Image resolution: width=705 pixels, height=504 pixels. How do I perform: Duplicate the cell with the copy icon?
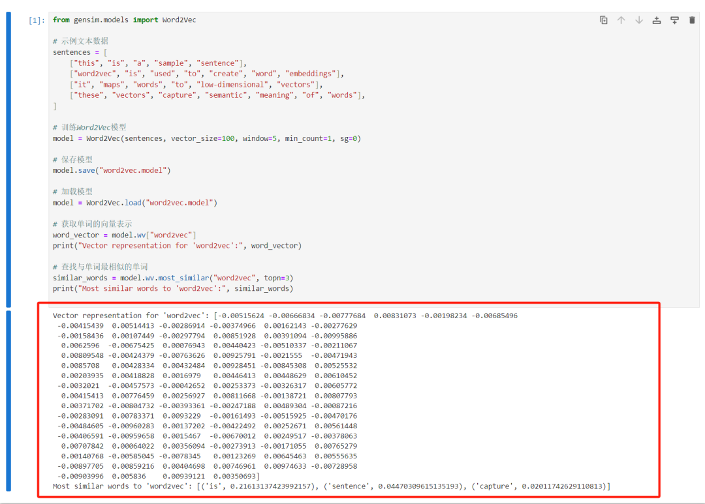click(x=603, y=20)
